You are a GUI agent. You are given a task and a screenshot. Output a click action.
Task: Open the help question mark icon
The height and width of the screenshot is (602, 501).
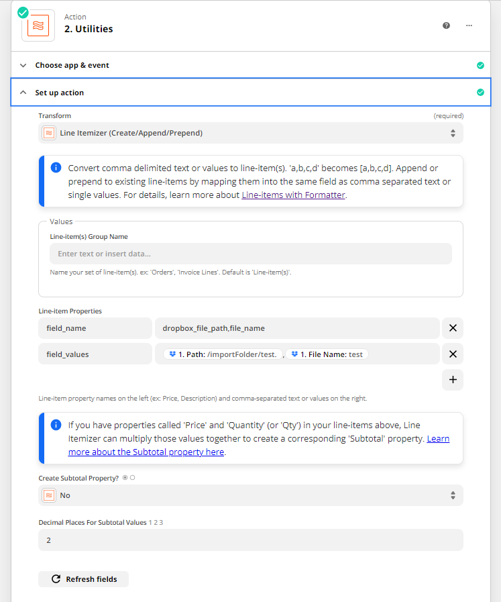click(x=446, y=26)
